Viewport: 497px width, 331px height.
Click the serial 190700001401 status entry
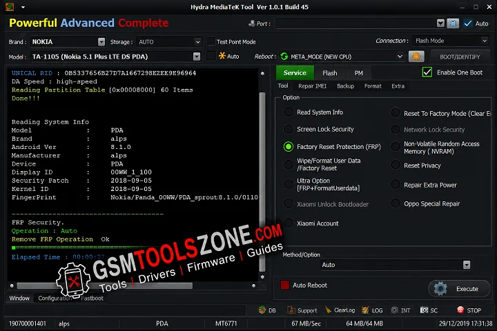click(28, 323)
